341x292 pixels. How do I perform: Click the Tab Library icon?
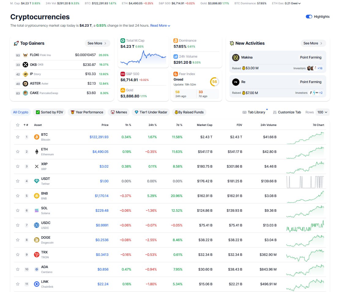(x=244, y=112)
